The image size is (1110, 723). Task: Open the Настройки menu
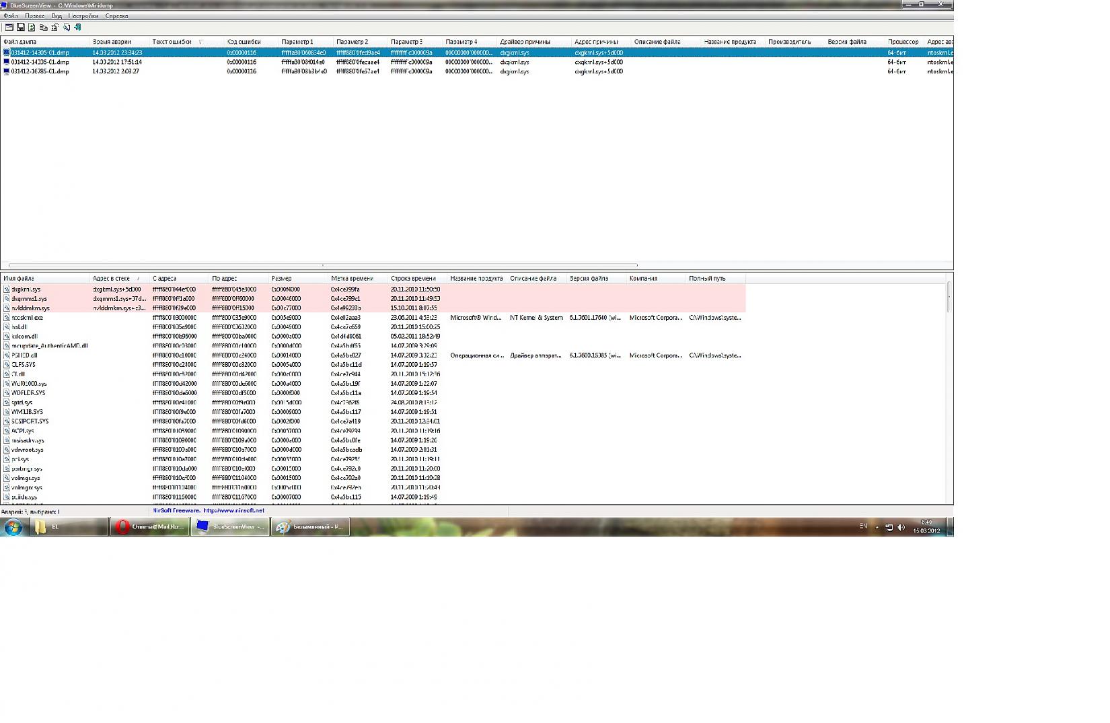tap(83, 15)
